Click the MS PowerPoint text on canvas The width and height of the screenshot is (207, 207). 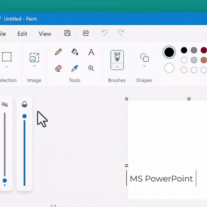(x=161, y=179)
